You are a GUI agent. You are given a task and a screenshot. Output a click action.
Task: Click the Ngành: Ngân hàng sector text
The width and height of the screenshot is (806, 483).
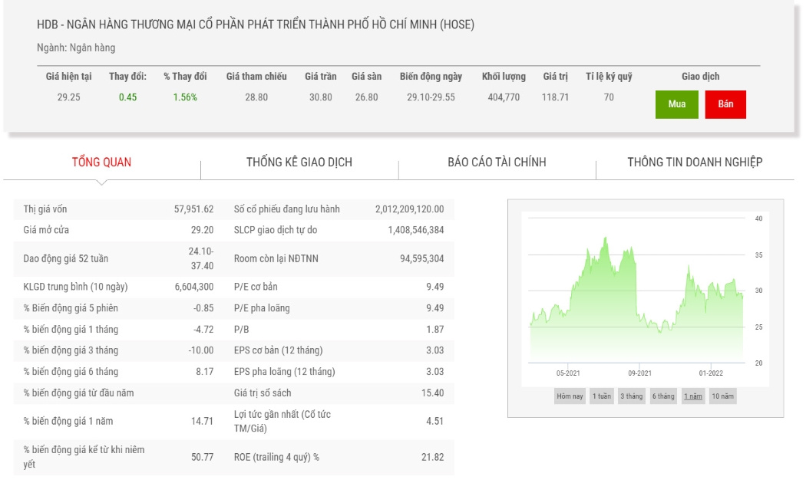coord(76,48)
